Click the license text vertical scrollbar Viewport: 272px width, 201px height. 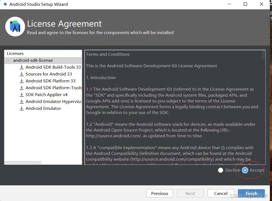pyautogui.click(x=263, y=55)
